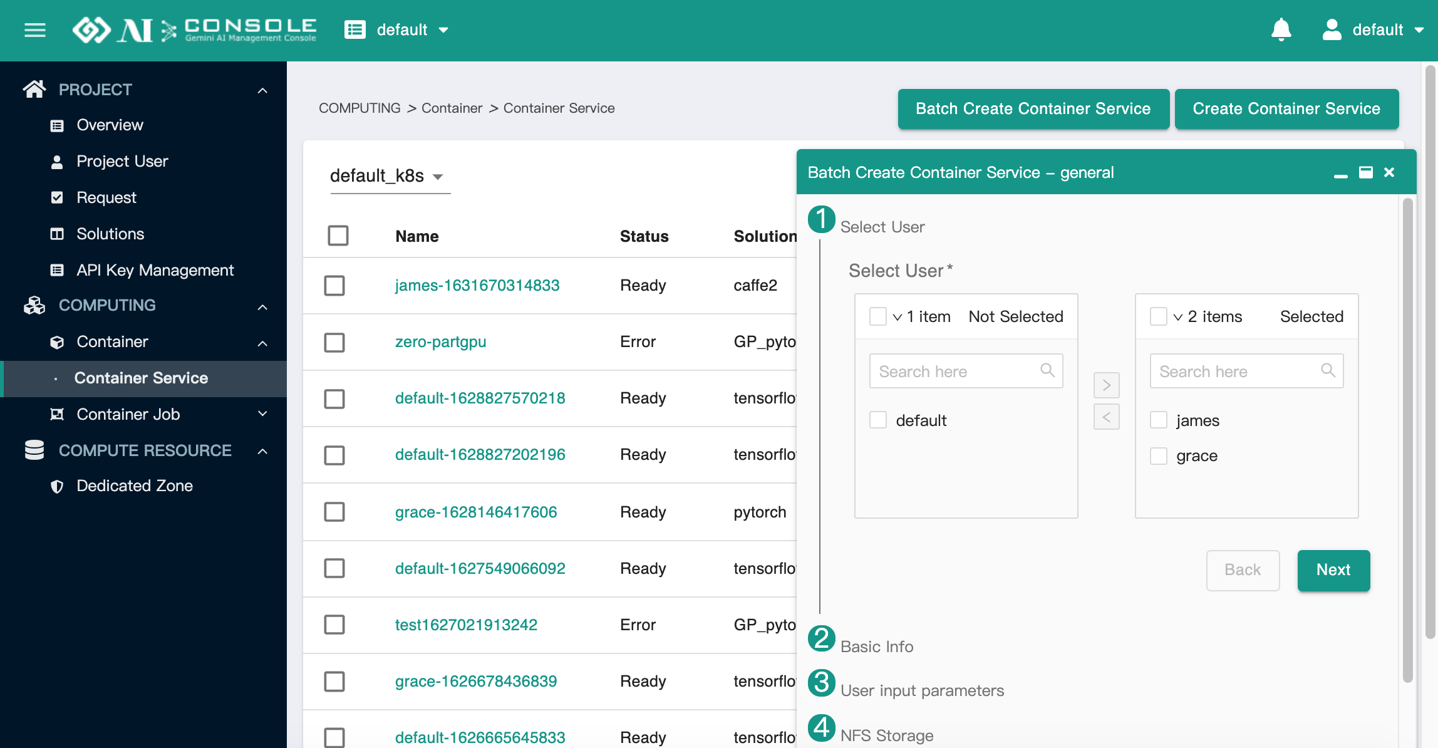
Task: Close the Batch Create dialog
Action: pos(1389,172)
